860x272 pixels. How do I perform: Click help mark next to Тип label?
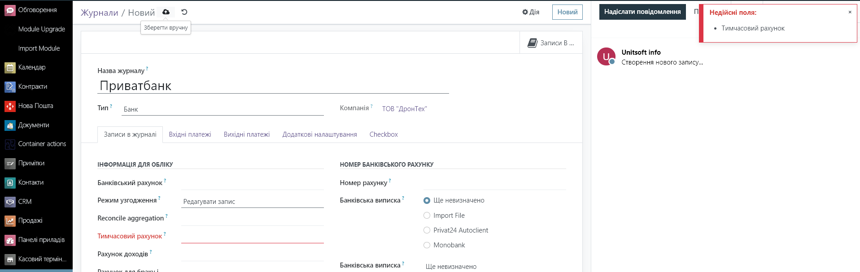(x=111, y=106)
